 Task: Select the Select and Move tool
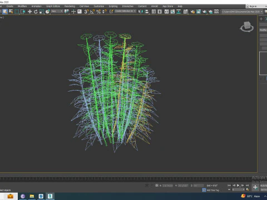coord(29,12)
